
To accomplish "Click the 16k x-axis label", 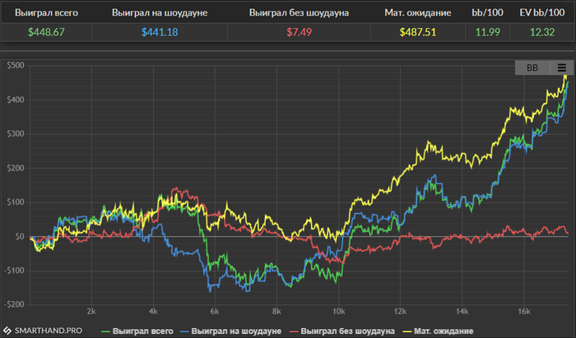I will click(x=524, y=312).
